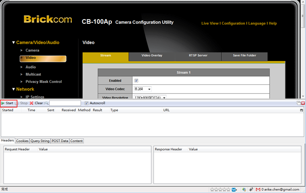Detach the HttpFox panel into a window

pyautogui.click(x=298, y=103)
